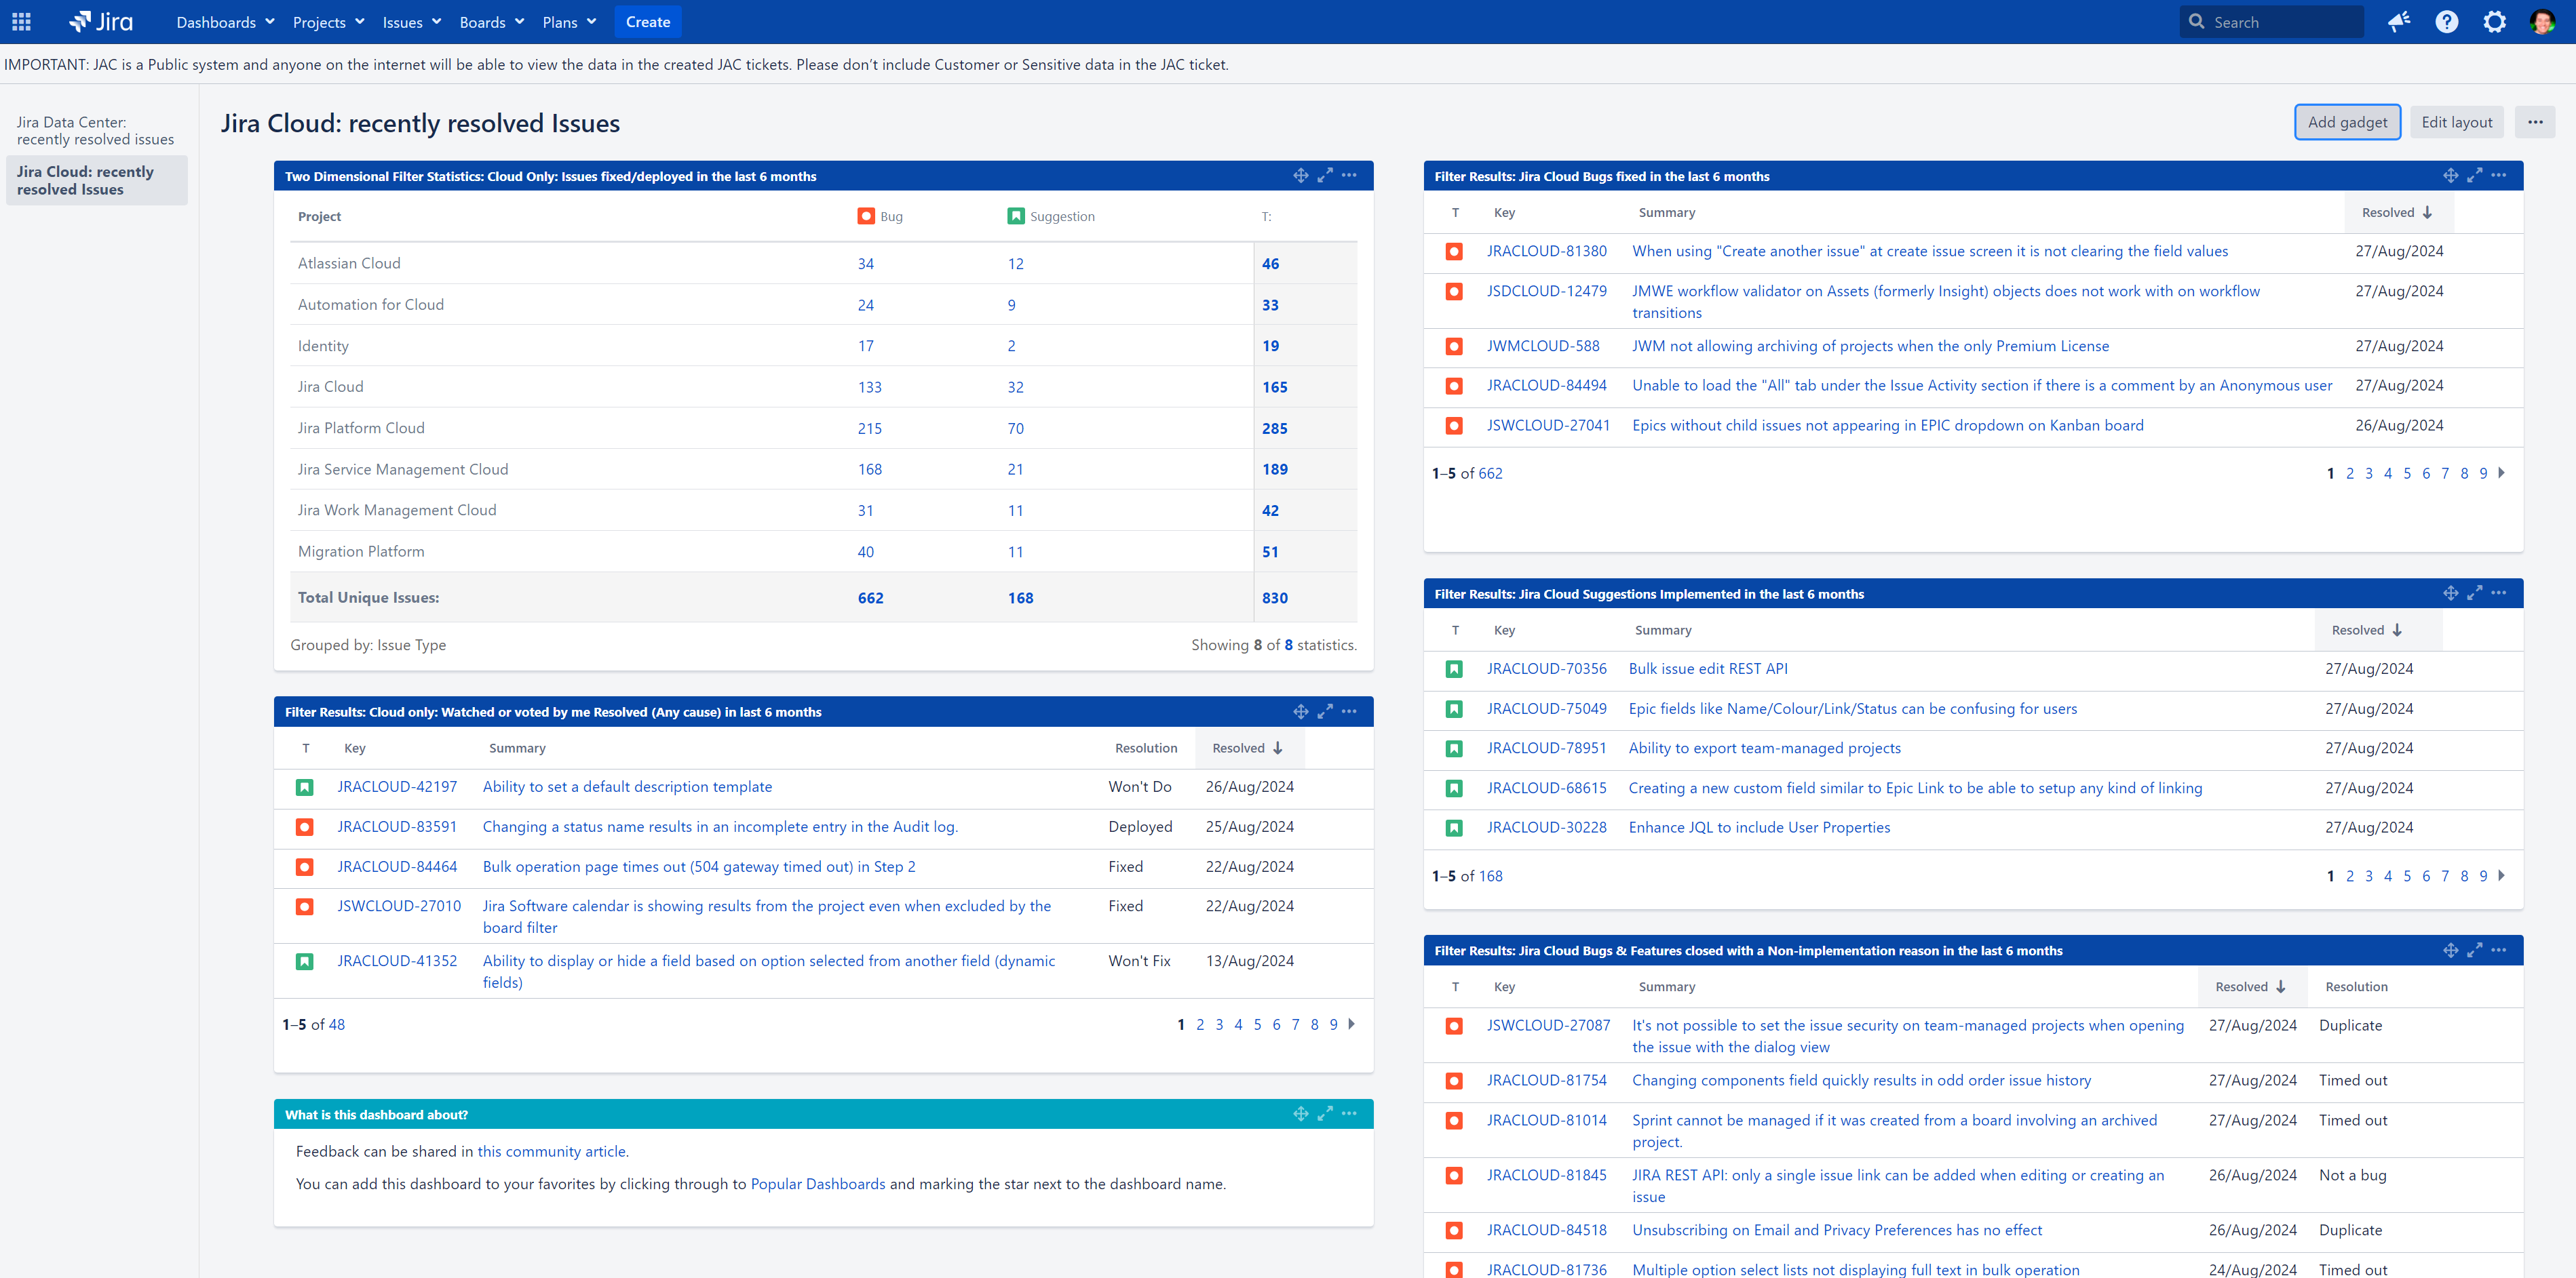The width and height of the screenshot is (2576, 1278).
Task: Maximize the Jira Cloud Bugs fixed gadget
Action: tap(2474, 176)
